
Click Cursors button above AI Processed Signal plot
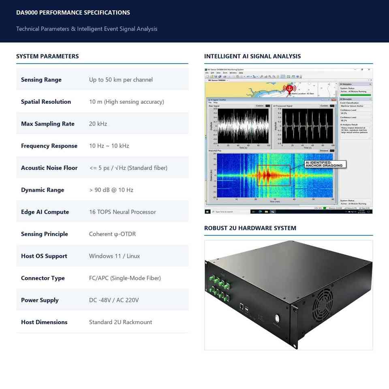pyautogui.click(x=324, y=106)
